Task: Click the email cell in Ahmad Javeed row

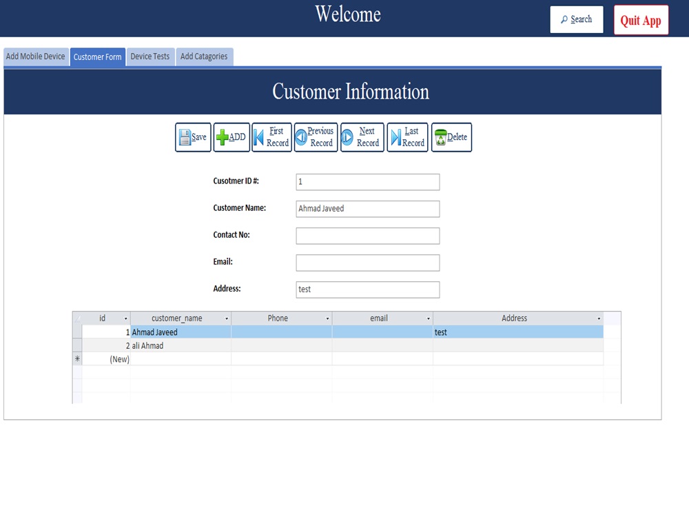Action: 382,332
